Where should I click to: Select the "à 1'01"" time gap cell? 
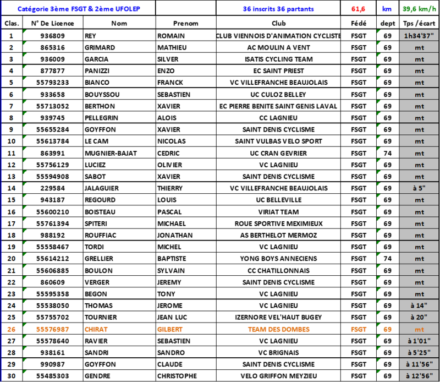419,341
